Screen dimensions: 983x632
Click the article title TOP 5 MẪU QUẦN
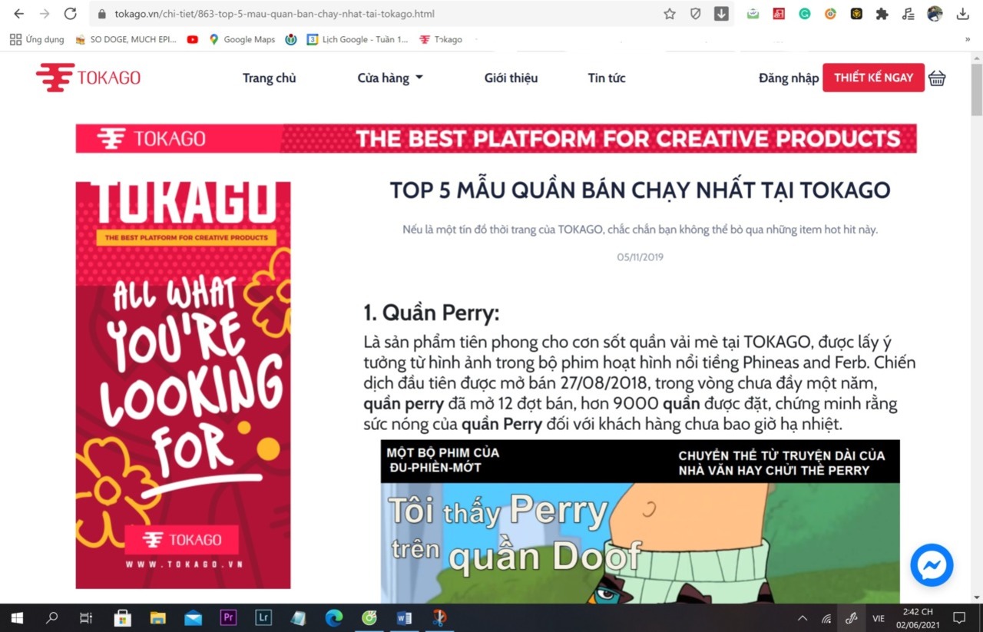(640, 190)
